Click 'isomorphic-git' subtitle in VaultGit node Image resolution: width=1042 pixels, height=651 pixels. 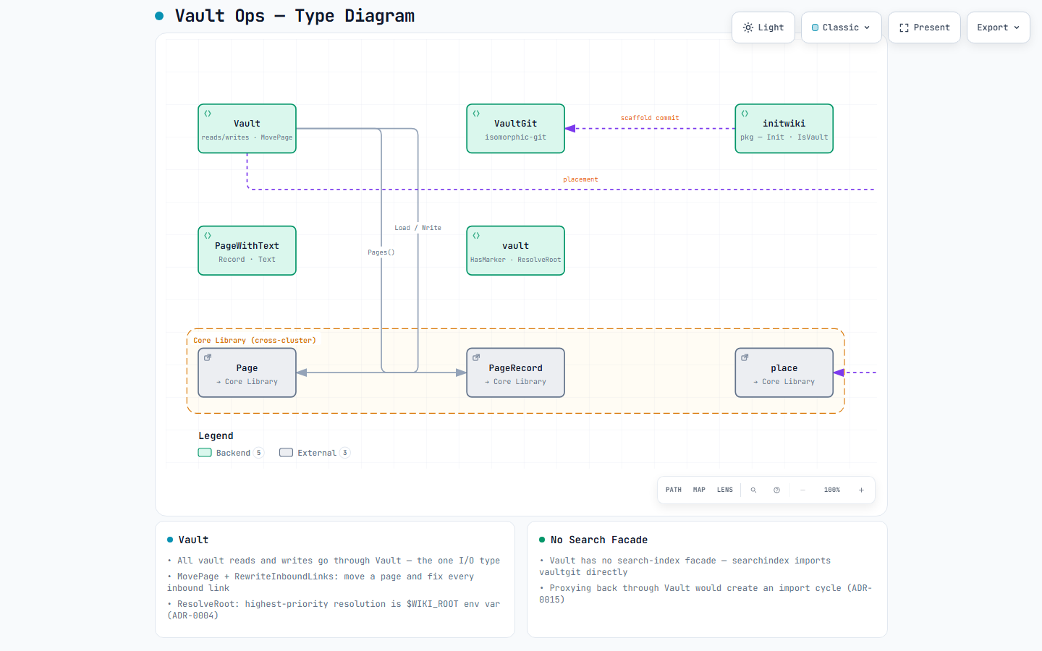click(515, 137)
